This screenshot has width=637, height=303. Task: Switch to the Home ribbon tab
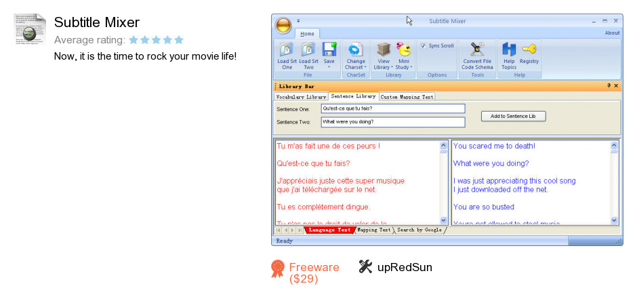point(307,34)
